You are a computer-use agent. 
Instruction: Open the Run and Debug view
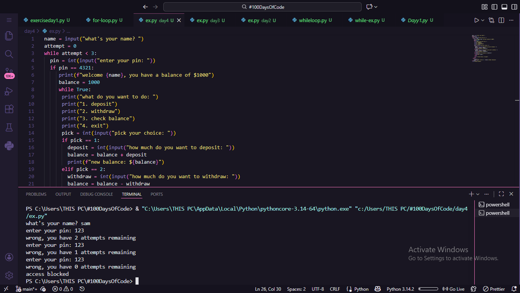[8, 91]
